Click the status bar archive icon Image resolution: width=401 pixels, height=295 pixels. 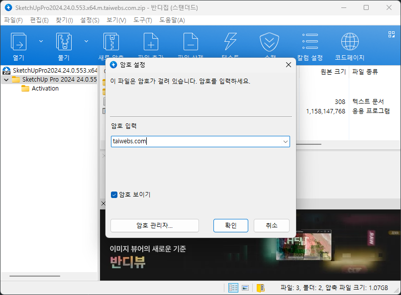pyautogui.click(x=260, y=288)
